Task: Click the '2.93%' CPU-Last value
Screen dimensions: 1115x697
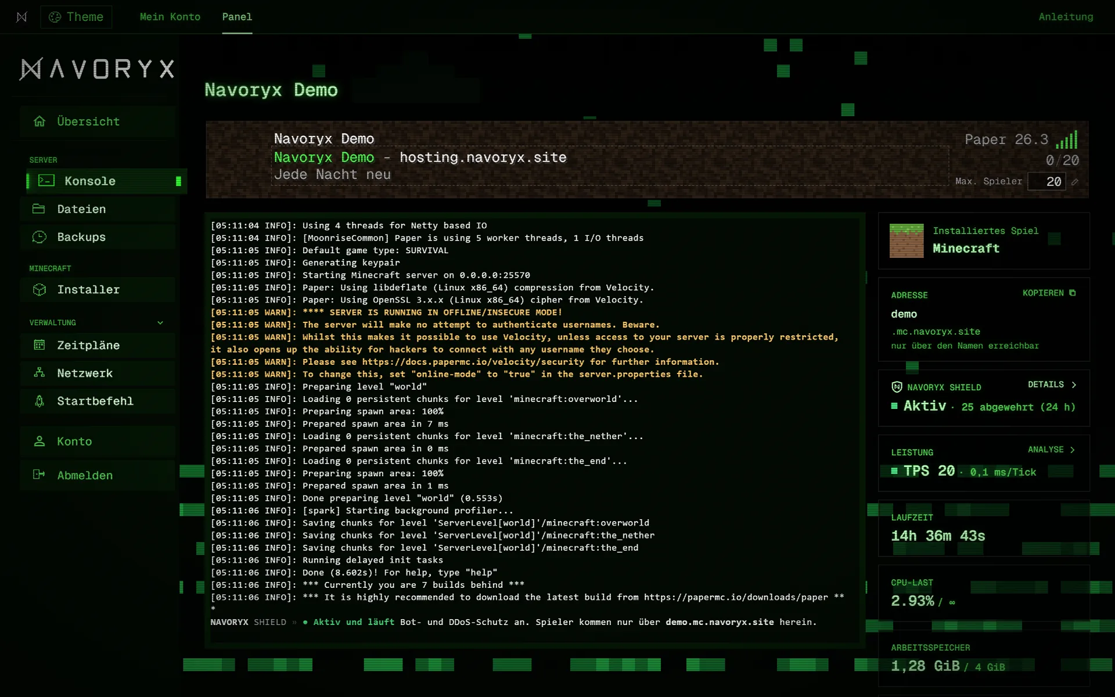Action: [x=912, y=601]
